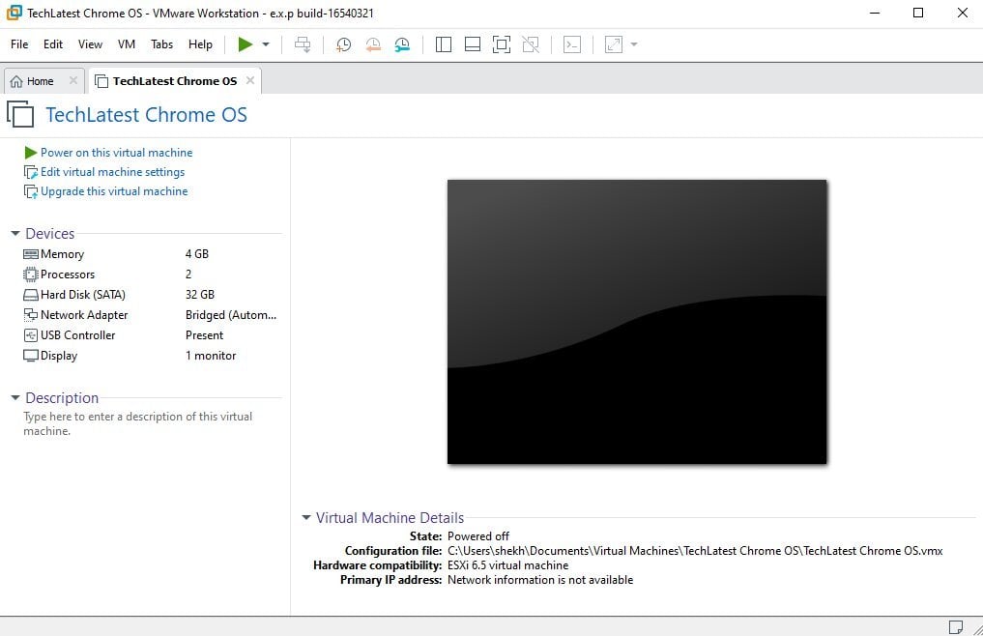Click the configuration file path
The image size is (983, 636).
695,551
